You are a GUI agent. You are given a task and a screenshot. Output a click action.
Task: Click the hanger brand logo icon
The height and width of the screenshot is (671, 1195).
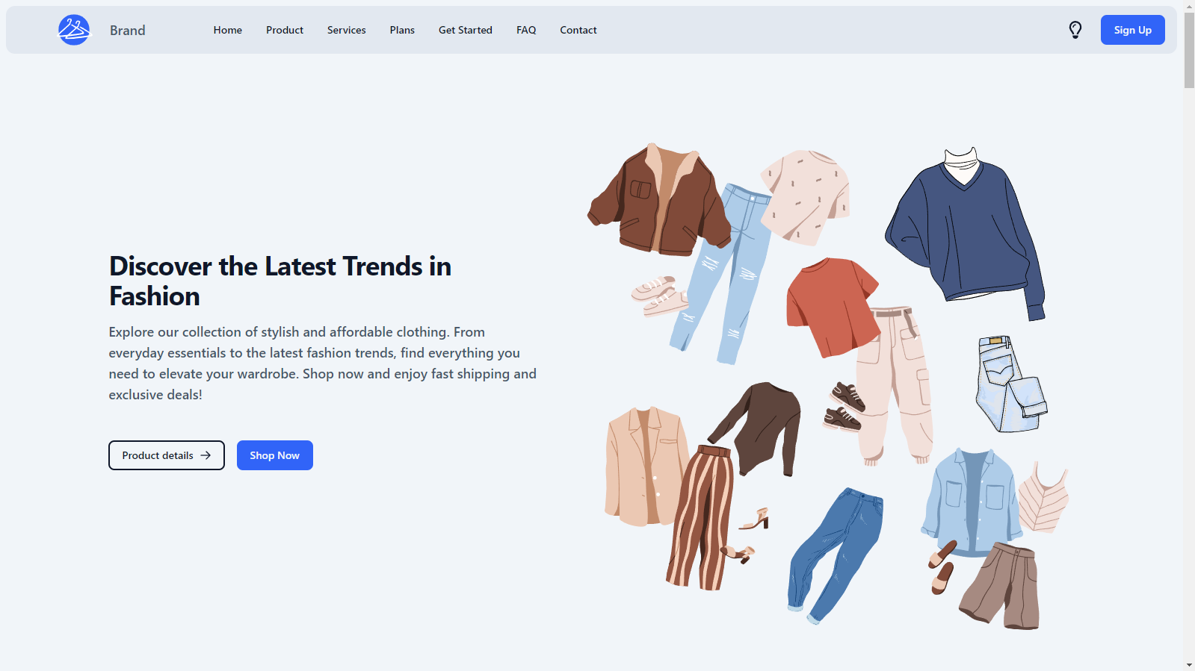coord(74,30)
